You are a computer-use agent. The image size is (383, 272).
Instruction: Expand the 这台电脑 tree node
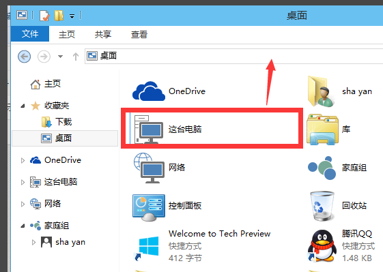tap(23, 182)
